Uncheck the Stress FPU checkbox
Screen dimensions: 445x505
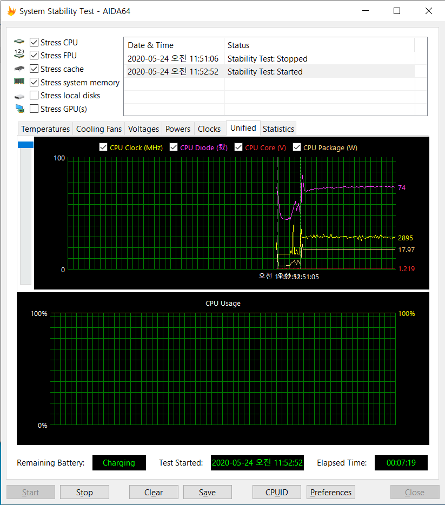[34, 56]
